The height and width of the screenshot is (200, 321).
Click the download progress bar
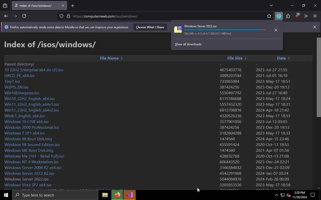pos(225,30)
